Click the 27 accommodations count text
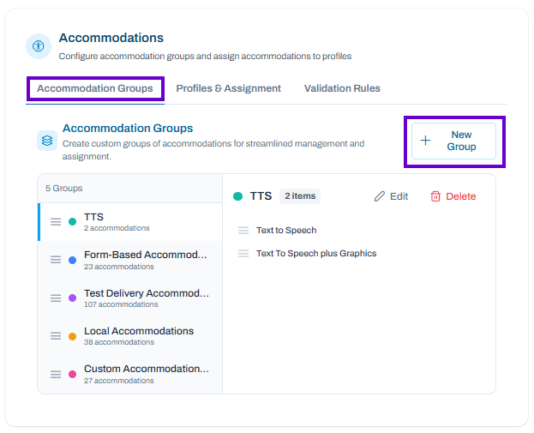The image size is (534, 433). click(119, 381)
